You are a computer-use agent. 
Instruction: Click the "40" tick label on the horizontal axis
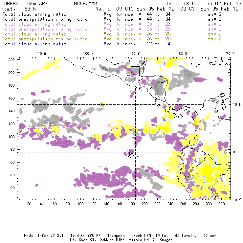click(42, 204)
